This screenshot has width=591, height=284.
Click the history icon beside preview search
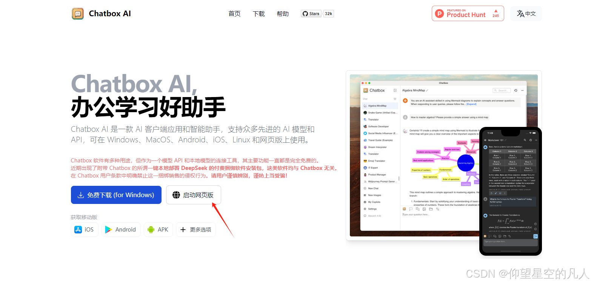click(516, 91)
